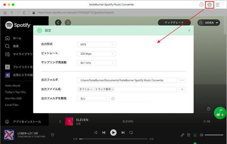Viewport: 227px width, 144px height.
Task: Toggle shuffle playback
Action: pos(96,133)
